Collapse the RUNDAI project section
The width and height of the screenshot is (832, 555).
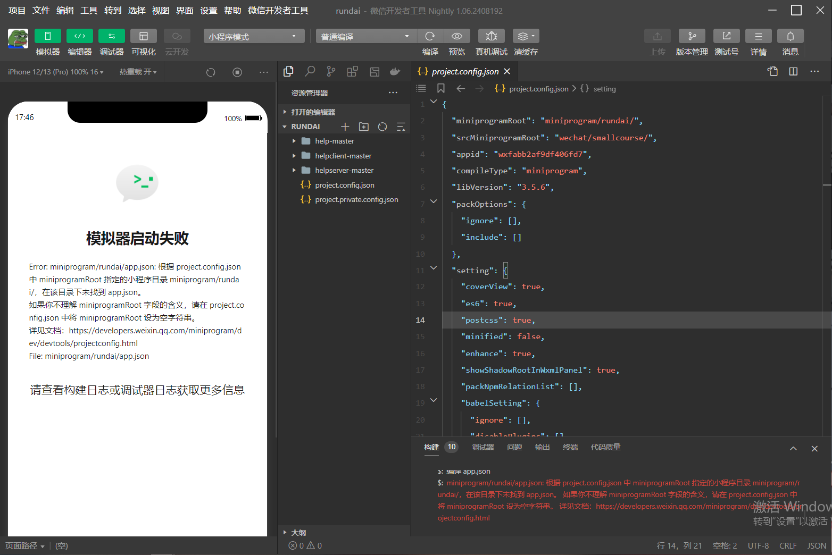tap(305, 127)
